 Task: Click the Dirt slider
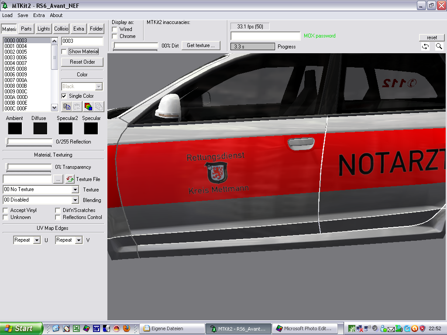pos(135,46)
